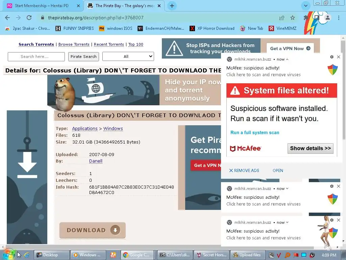Open uploader Danell profile link
The height and width of the screenshot is (260, 346).
96,161
